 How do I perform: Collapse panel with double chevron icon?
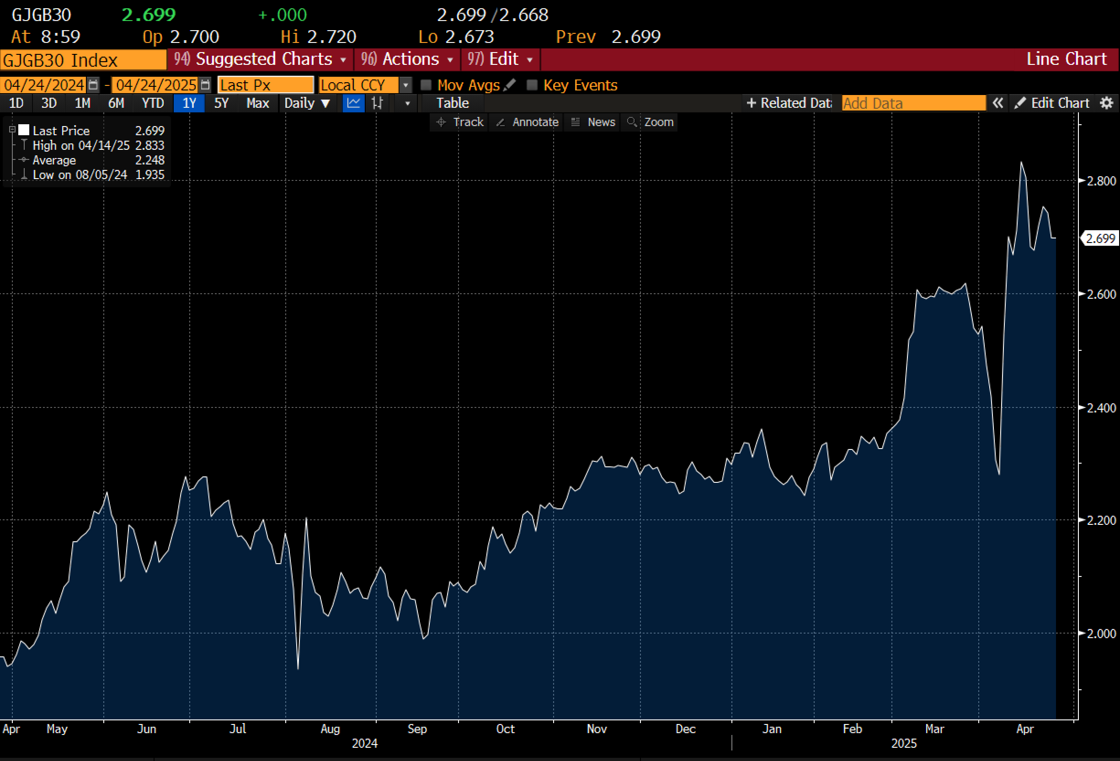(x=997, y=103)
